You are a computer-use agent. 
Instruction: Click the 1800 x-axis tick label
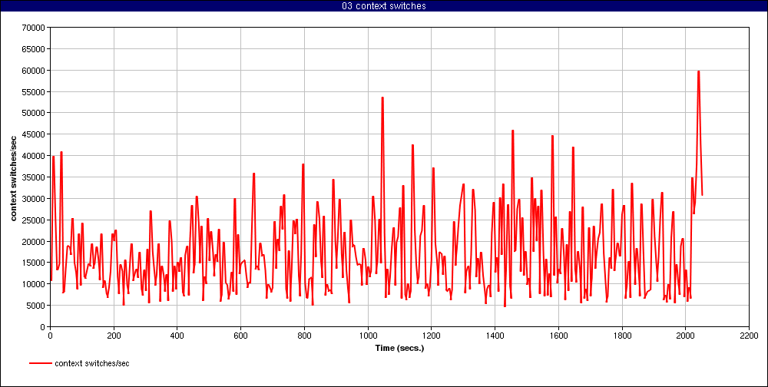[622, 336]
